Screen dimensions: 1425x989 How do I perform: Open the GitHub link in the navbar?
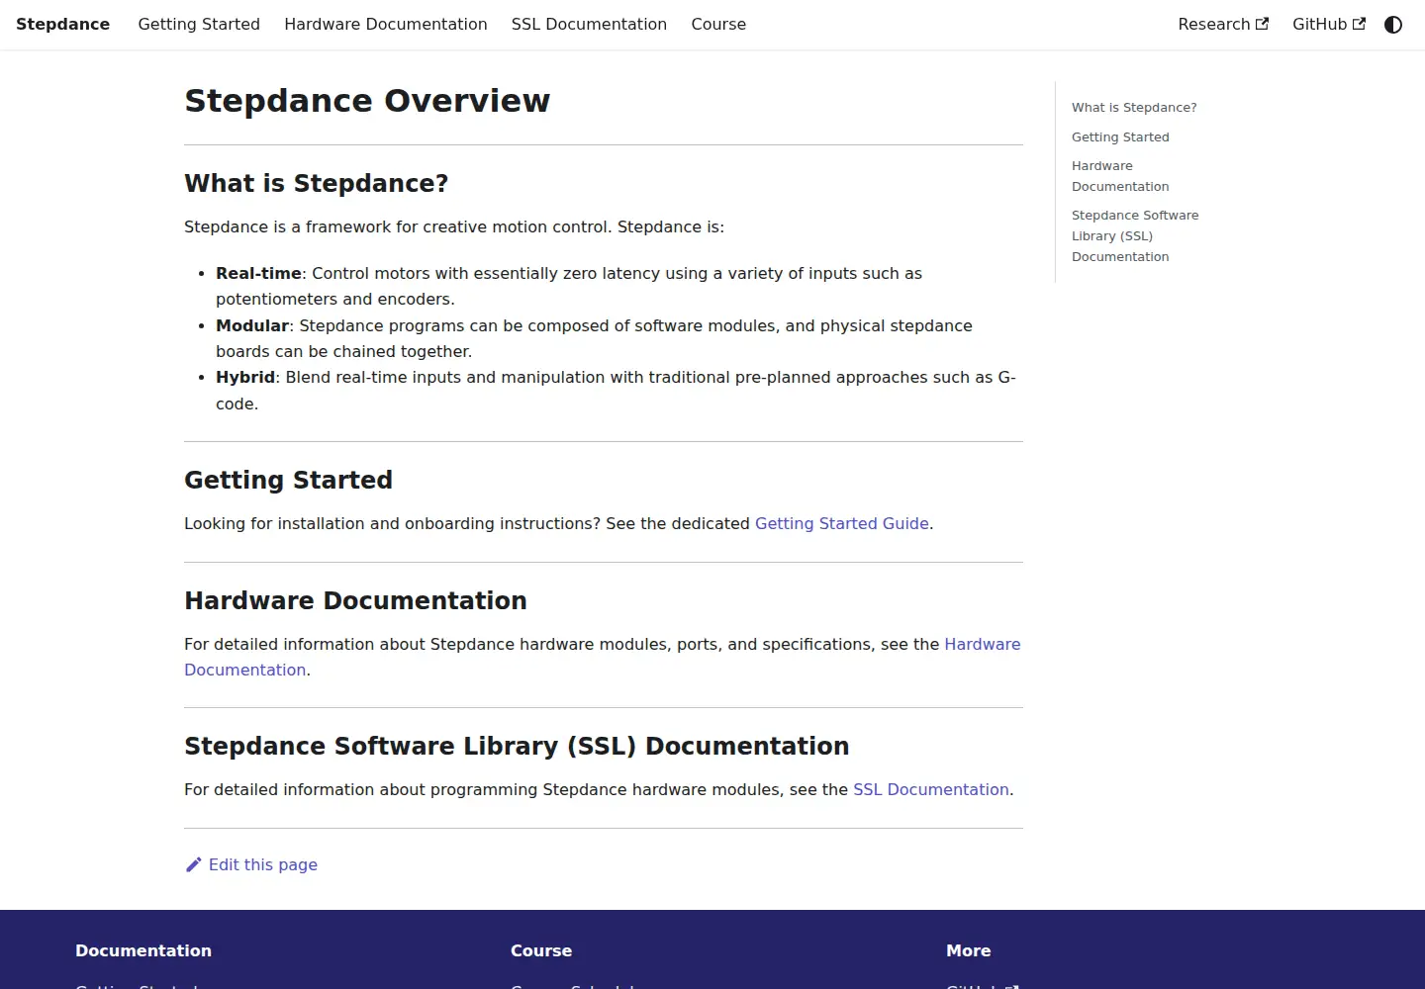click(1329, 24)
